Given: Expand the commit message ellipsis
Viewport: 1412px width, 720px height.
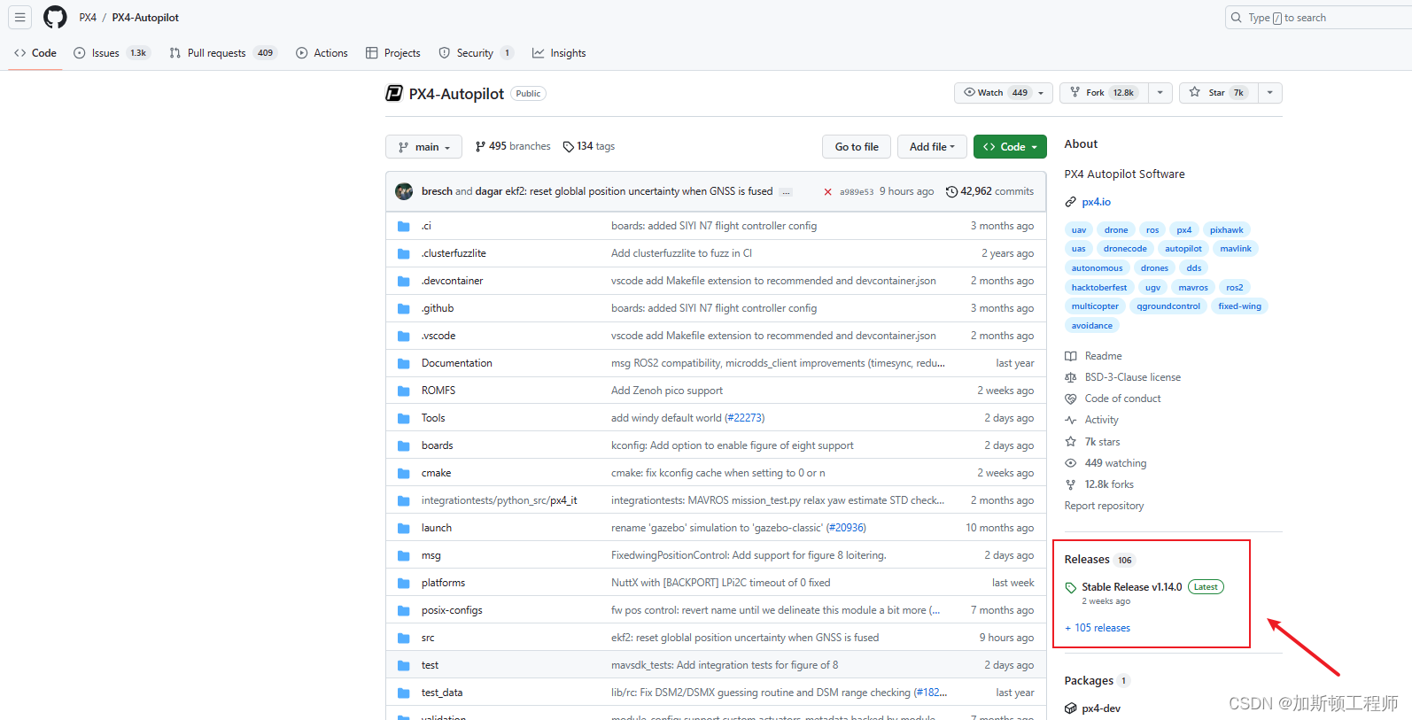Looking at the screenshot, I should [x=786, y=192].
